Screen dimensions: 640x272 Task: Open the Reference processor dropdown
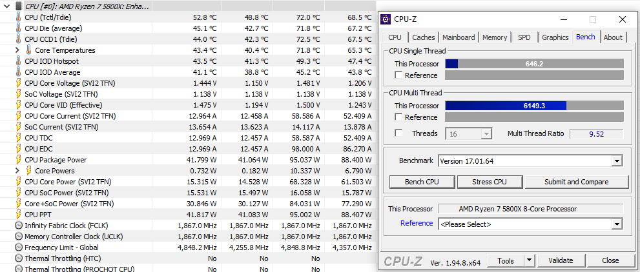point(617,224)
